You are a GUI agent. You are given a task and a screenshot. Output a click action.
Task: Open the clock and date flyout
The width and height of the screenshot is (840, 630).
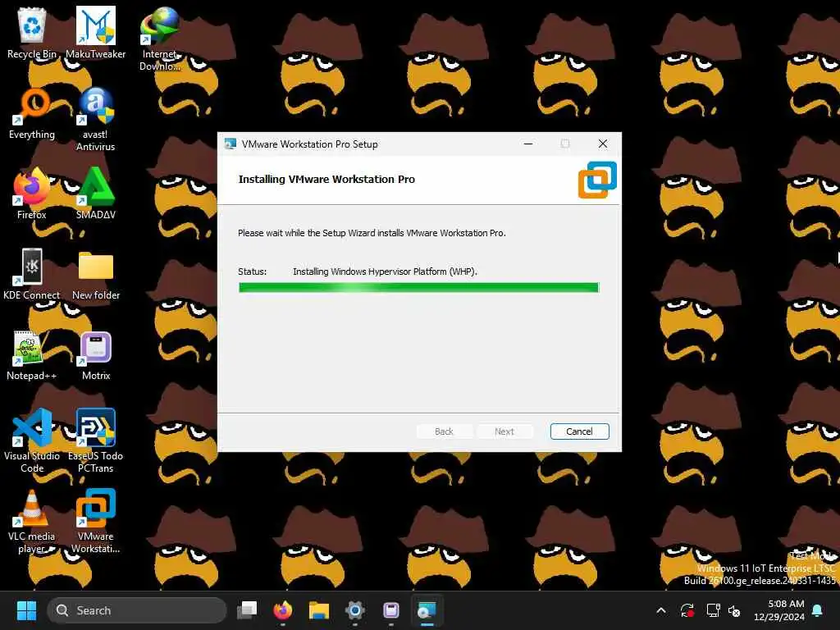(779, 610)
